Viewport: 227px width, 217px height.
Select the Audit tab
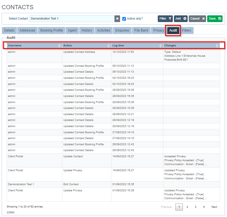[173, 30]
